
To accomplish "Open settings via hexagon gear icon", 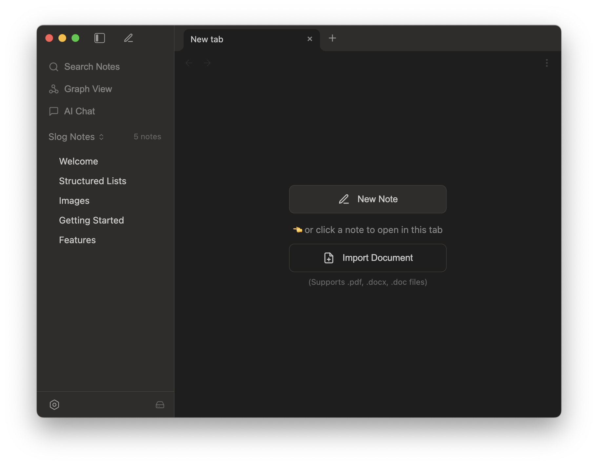I will coord(54,405).
